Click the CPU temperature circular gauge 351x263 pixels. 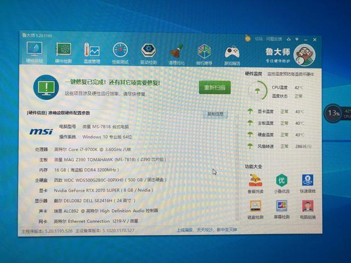(257, 91)
